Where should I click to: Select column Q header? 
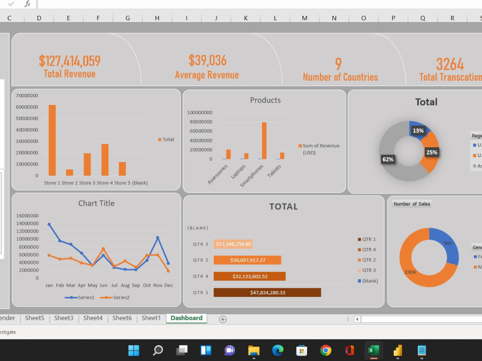423,18
